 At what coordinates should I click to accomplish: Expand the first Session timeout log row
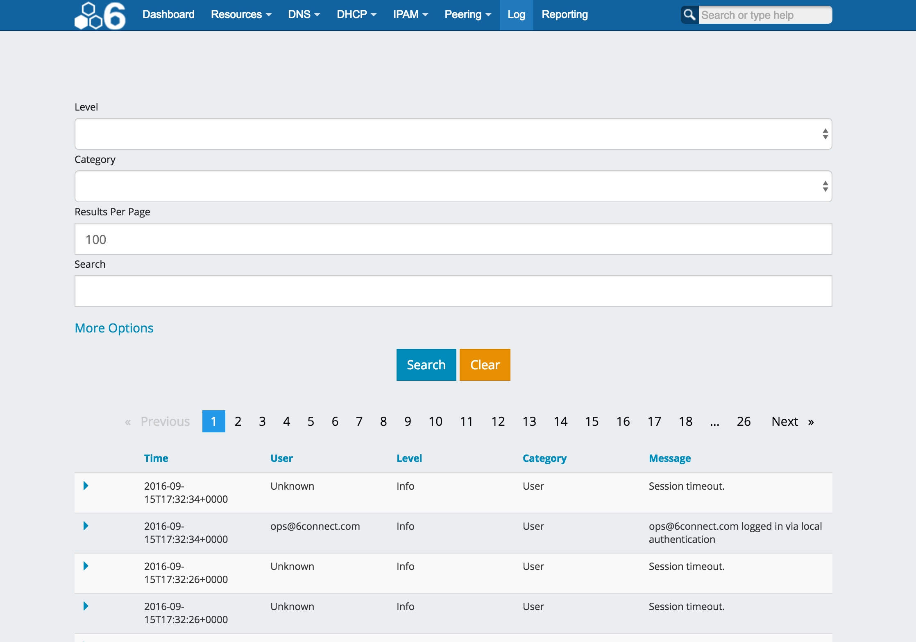[x=86, y=486]
